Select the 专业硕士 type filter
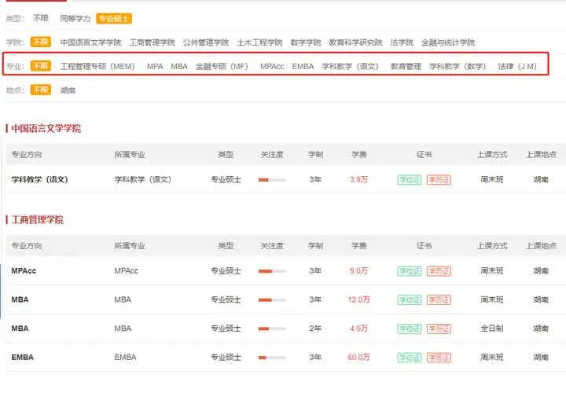 (x=114, y=18)
